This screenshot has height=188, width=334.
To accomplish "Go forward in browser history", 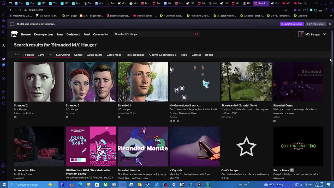I will tap(15, 10).
